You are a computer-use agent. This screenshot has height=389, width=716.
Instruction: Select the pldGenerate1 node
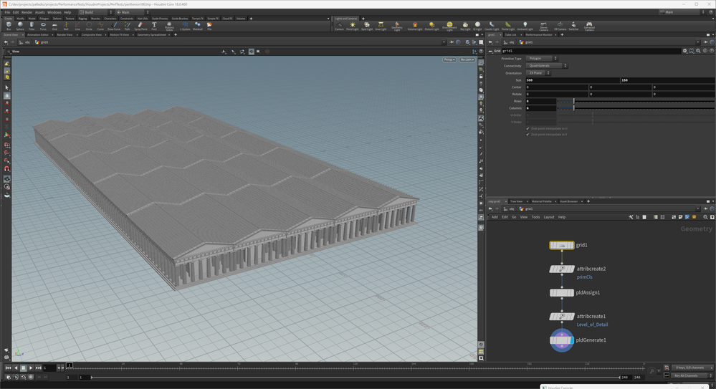(562, 340)
